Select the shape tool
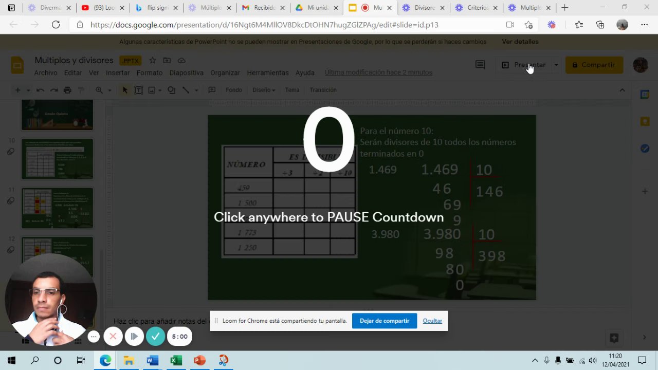 (x=172, y=90)
